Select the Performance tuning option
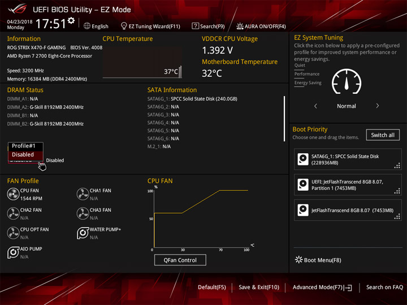The width and height of the screenshot is (407, 305). (x=307, y=74)
